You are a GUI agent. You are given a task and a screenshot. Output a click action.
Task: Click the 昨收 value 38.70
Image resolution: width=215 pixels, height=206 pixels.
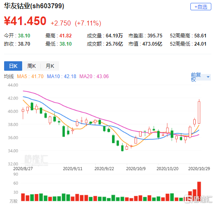tap(24, 44)
